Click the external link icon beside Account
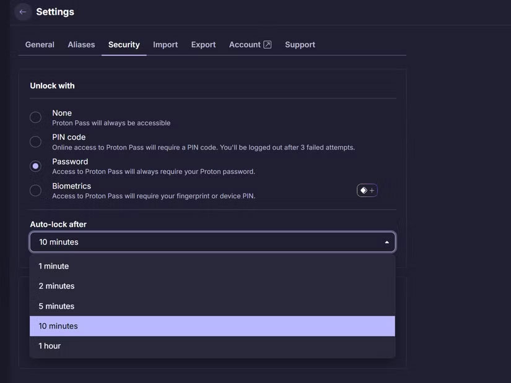Screen dimensions: 511x383 point(268,45)
